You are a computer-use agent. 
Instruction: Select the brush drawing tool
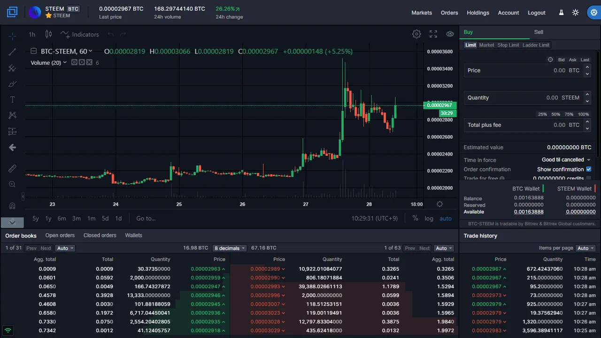click(12, 84)
